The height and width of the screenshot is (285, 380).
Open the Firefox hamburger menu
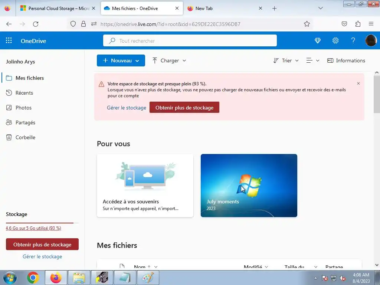pos(371,24)
